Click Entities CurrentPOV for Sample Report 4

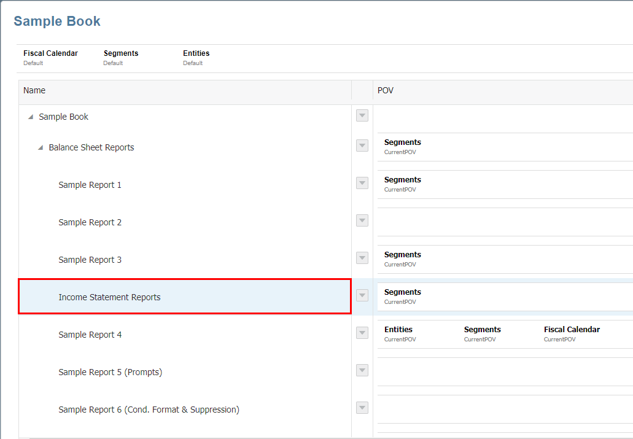pos(398,333)
